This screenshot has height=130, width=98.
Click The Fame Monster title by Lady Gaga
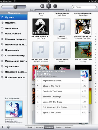click(x=62, y=13)
